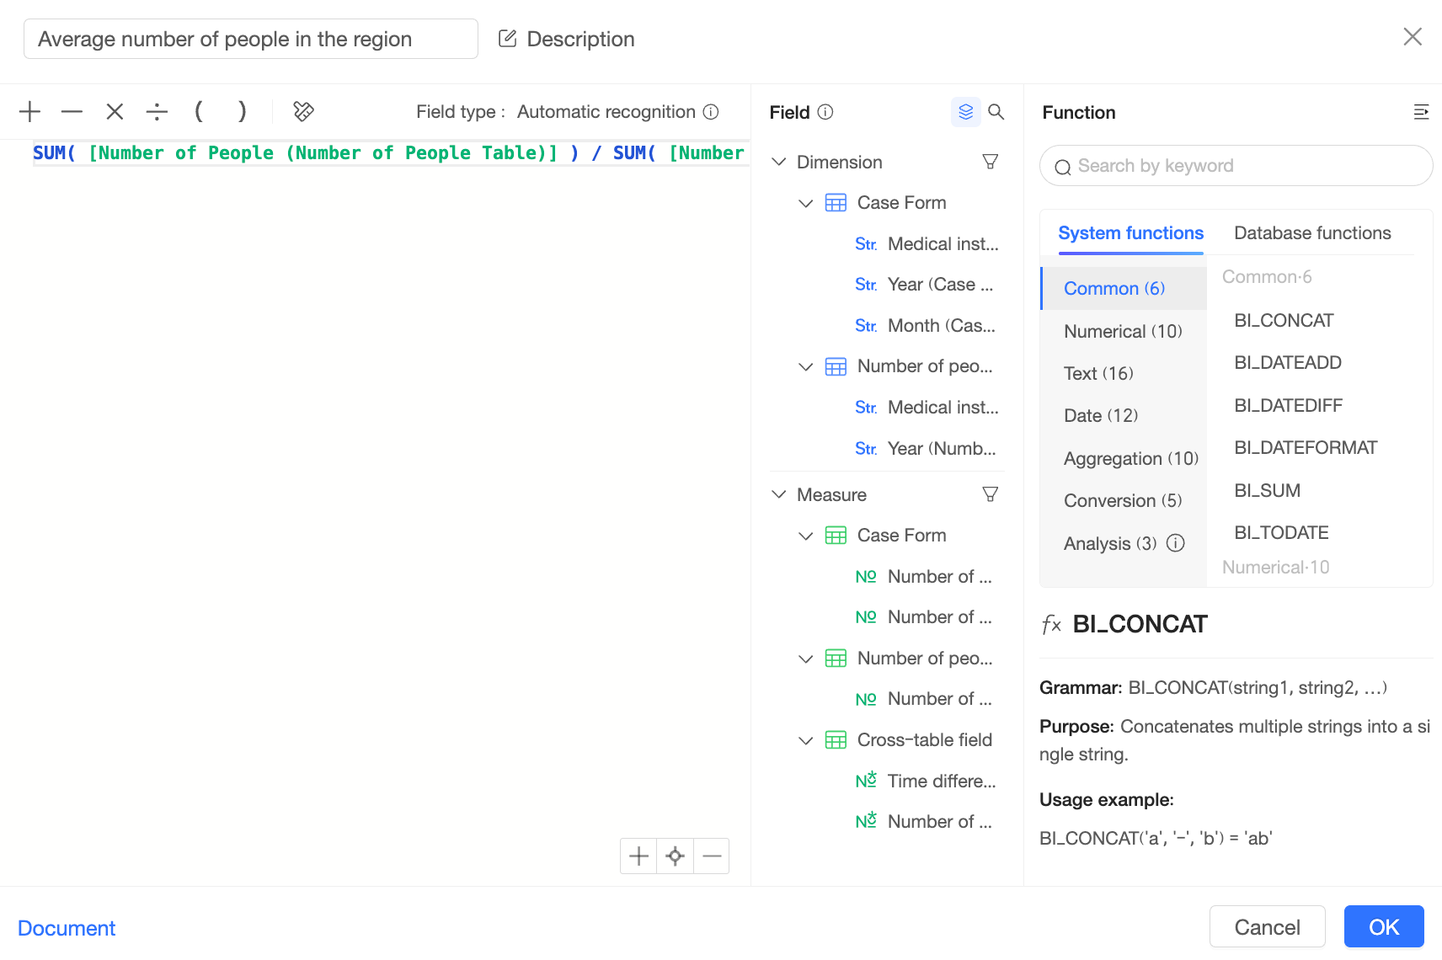Screen dimensions: 1442x960
Task: Click OK to save the field
Action: click(x=1384, y=926)
